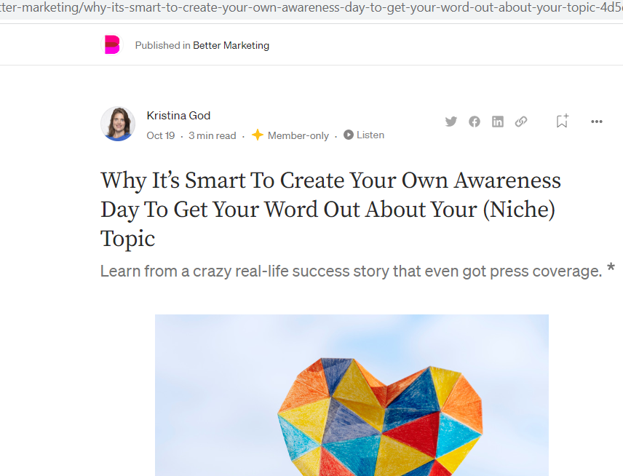Click the 3 min read label
Viewport: 623px width, 476px height.
(x=213, y=135)
